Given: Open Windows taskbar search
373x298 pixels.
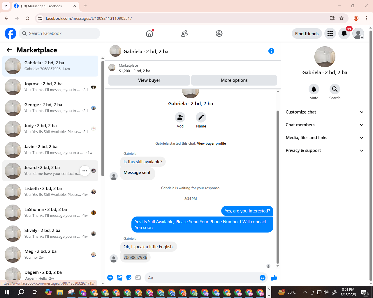Looking at the screenshot, I should (x=21, y=292).
